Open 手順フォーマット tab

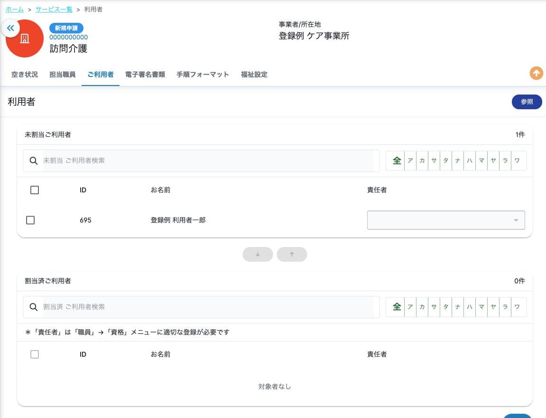[203, 75]
